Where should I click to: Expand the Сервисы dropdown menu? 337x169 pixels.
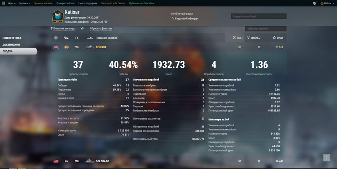point(24,3)
